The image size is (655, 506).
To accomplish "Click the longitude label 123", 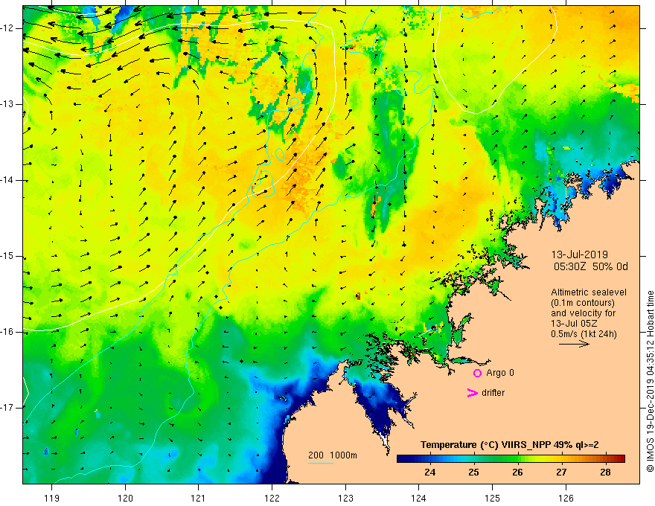I will pyautogui.click(x=345, y=498).
